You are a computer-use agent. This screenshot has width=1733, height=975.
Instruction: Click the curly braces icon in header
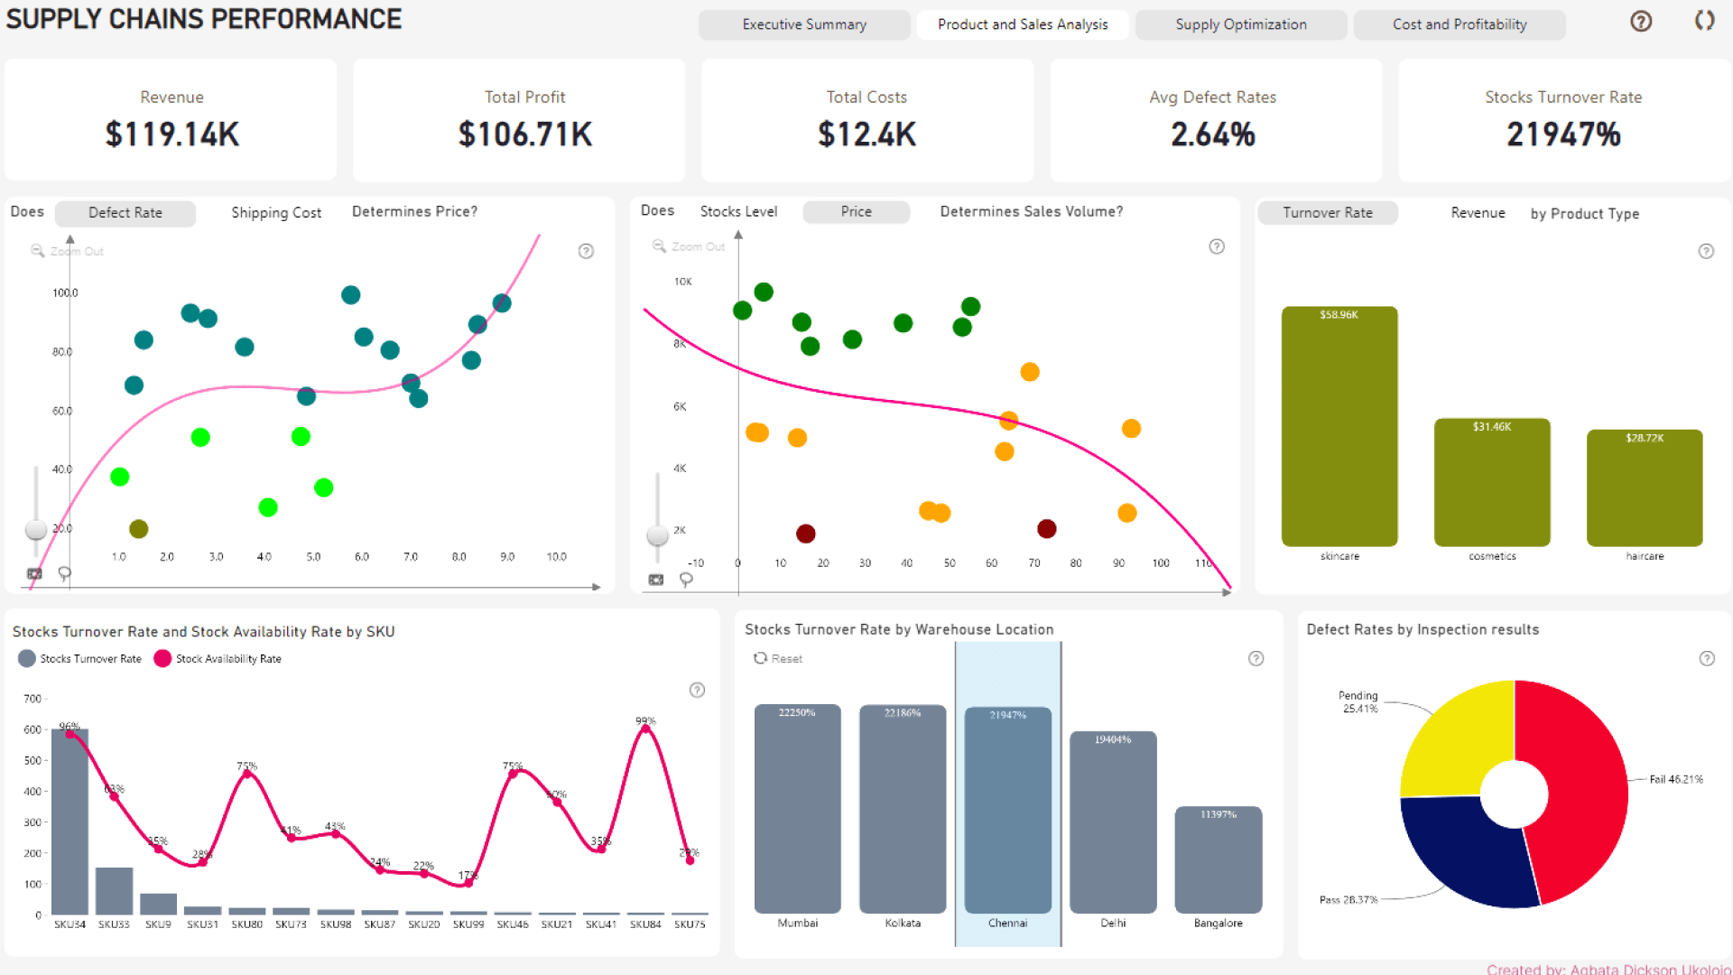click(1703, 21)
